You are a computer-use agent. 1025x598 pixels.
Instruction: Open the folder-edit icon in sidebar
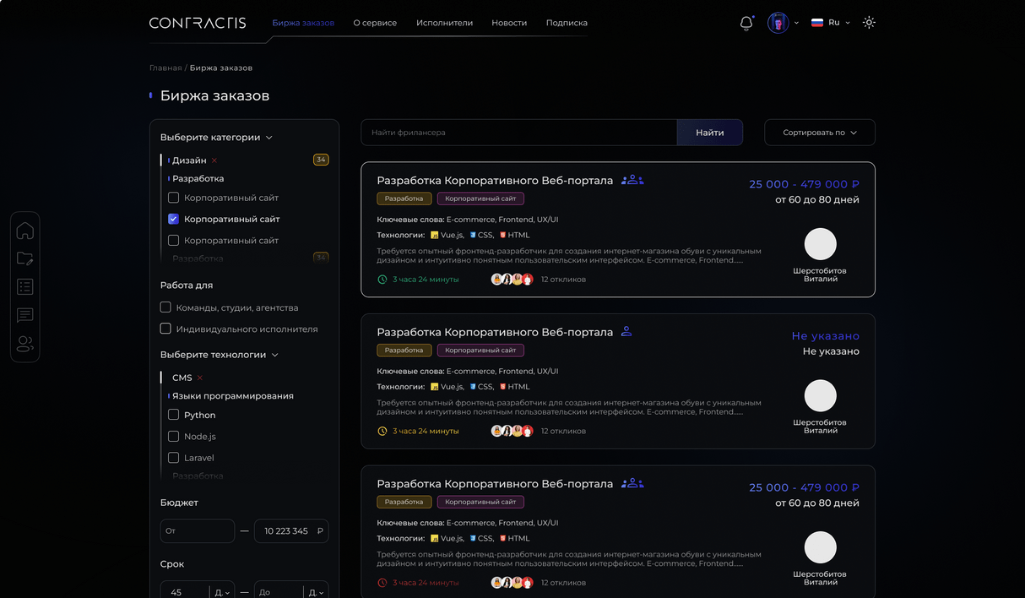[x=25, y=259]
